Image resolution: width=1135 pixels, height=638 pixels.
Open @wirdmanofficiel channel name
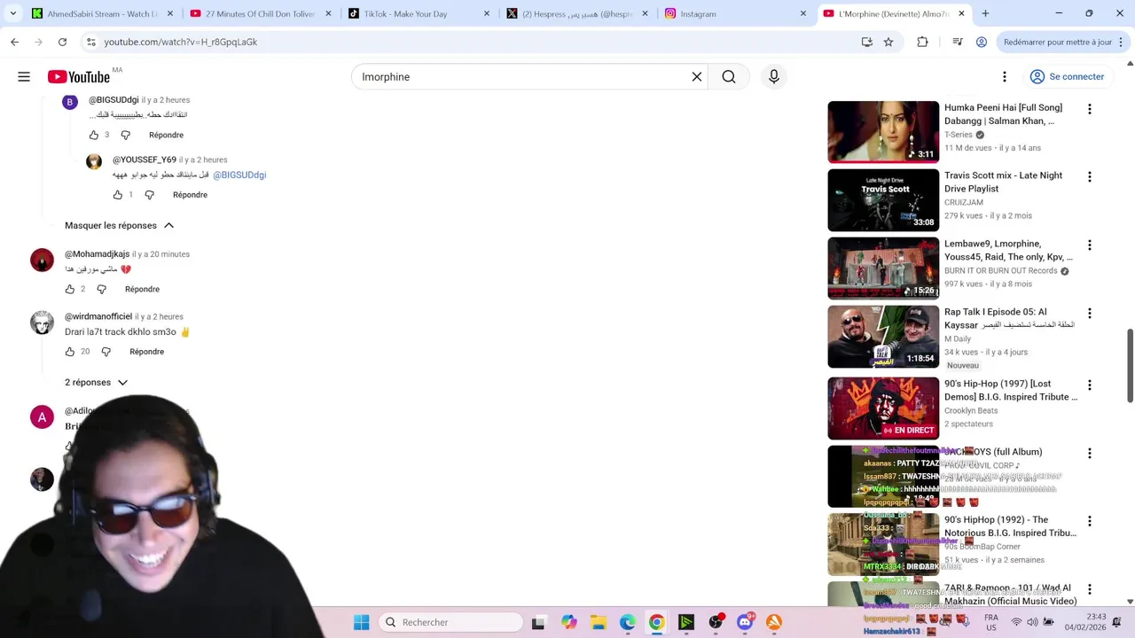click(x=98, y=316)
